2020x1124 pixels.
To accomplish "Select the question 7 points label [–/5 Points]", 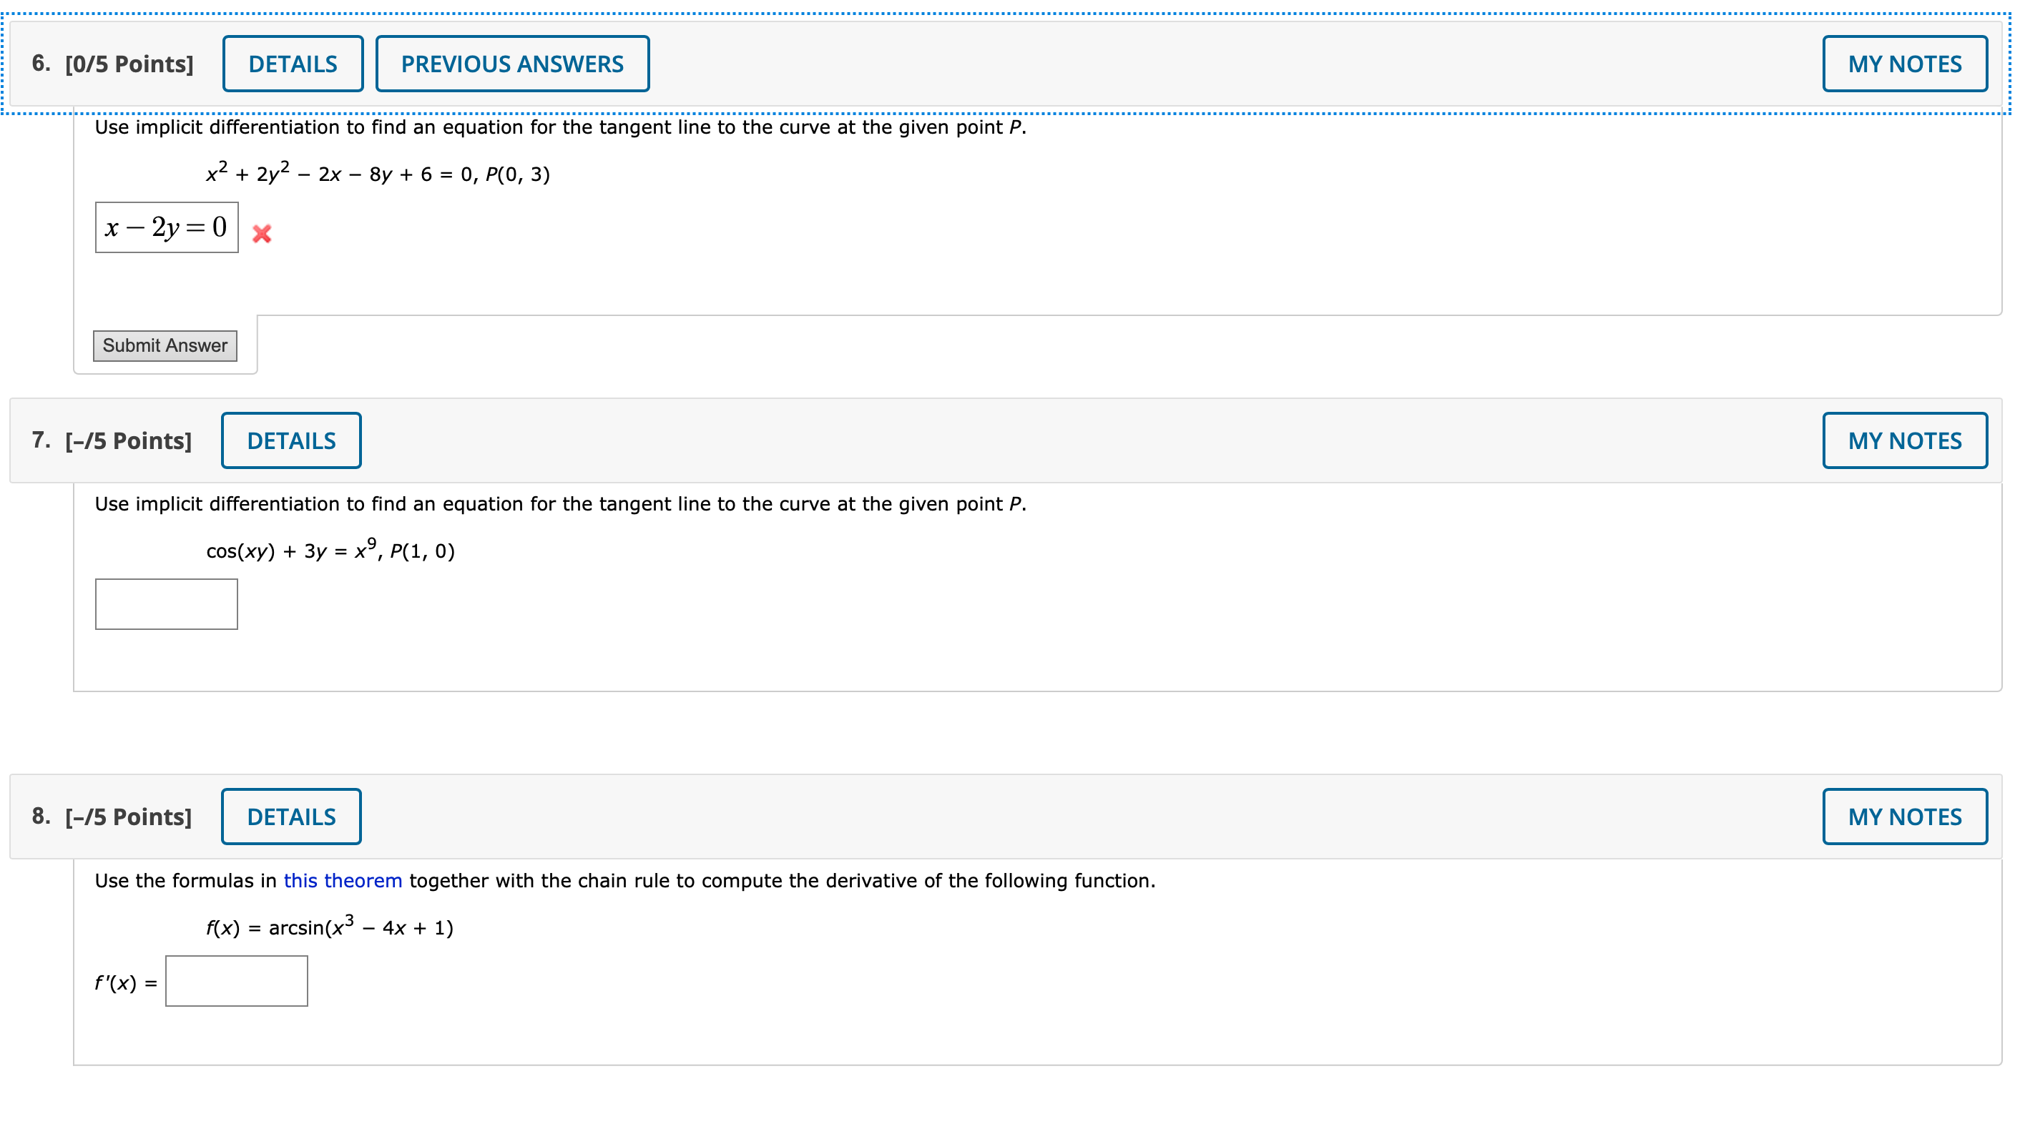I will pyautogui.click(x=128, y=440).
